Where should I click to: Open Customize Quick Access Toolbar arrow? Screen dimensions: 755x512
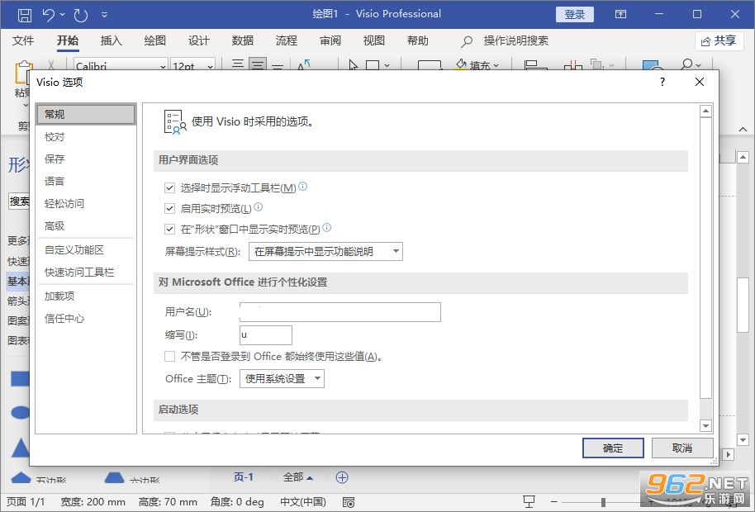tap(104, 15)
